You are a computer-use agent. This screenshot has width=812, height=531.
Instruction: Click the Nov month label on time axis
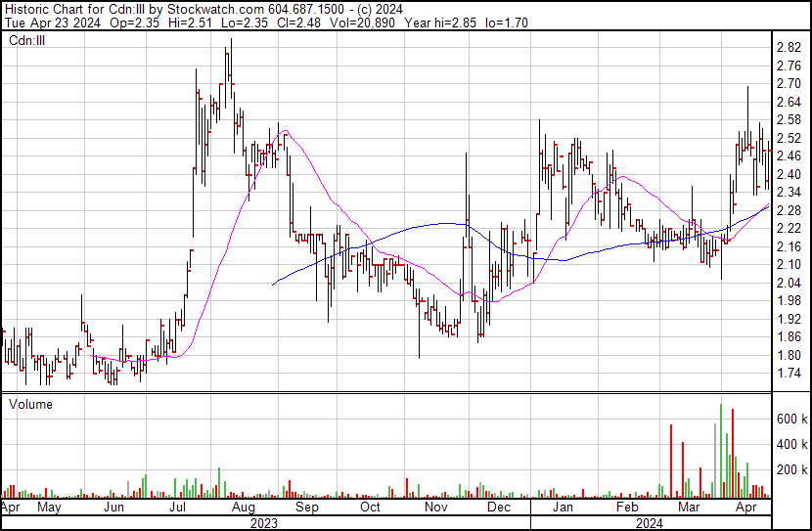(435, 509)
